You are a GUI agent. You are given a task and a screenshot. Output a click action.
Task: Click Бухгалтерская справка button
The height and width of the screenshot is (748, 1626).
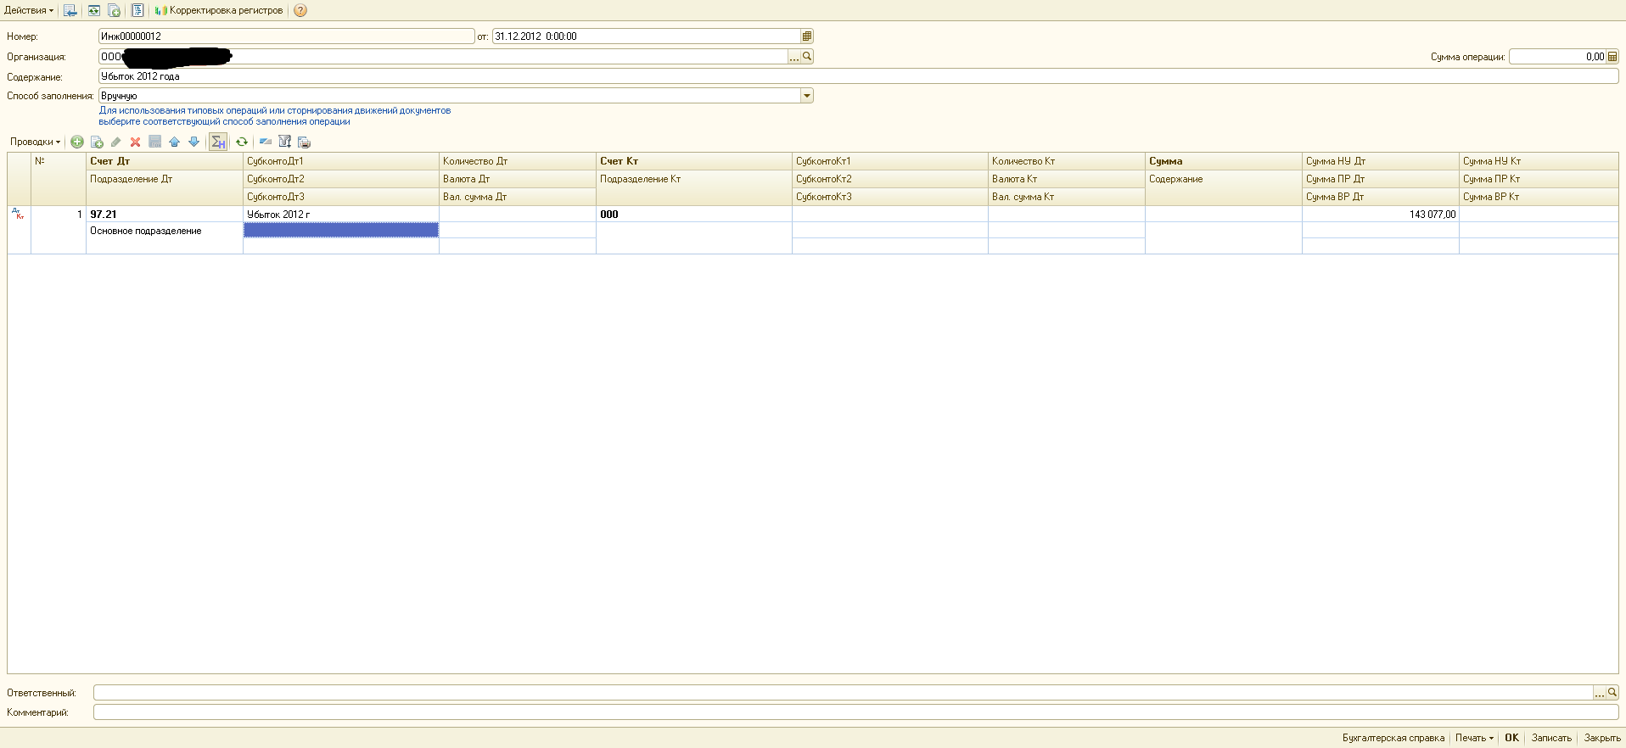point(1393,738)
